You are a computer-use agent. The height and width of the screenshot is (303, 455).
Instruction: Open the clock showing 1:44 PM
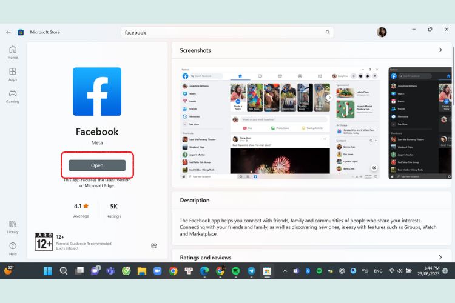428,271
